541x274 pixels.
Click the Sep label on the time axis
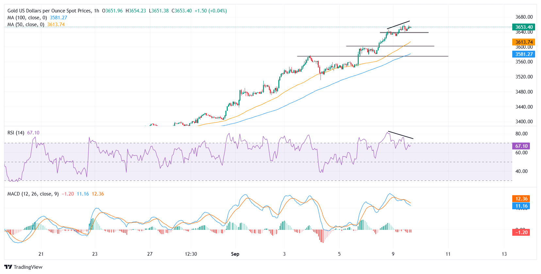pyautogui.click(x=235, y=254)
